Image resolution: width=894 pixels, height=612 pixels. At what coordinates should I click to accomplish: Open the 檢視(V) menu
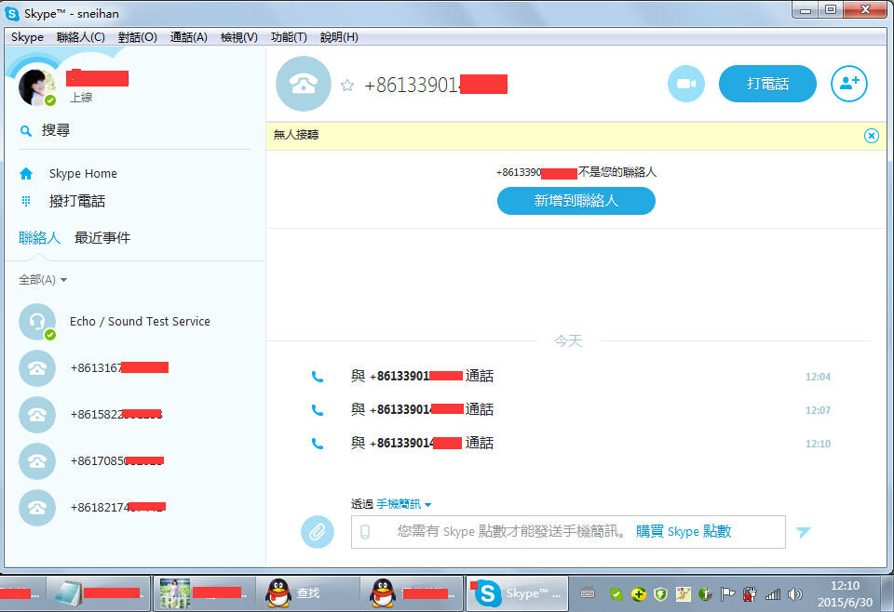239,37
